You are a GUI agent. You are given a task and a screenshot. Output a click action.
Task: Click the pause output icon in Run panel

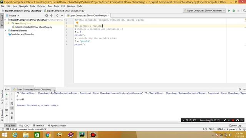click(7, 103)
